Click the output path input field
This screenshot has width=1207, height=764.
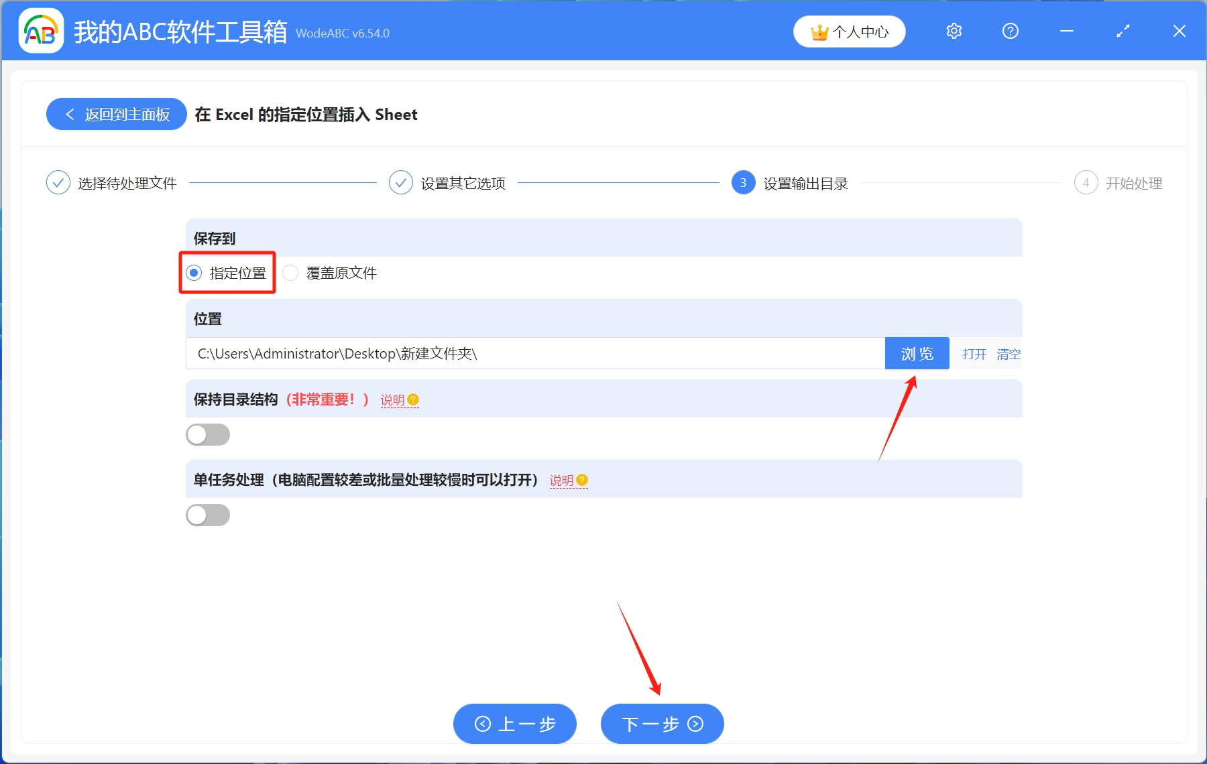(535, 353)
